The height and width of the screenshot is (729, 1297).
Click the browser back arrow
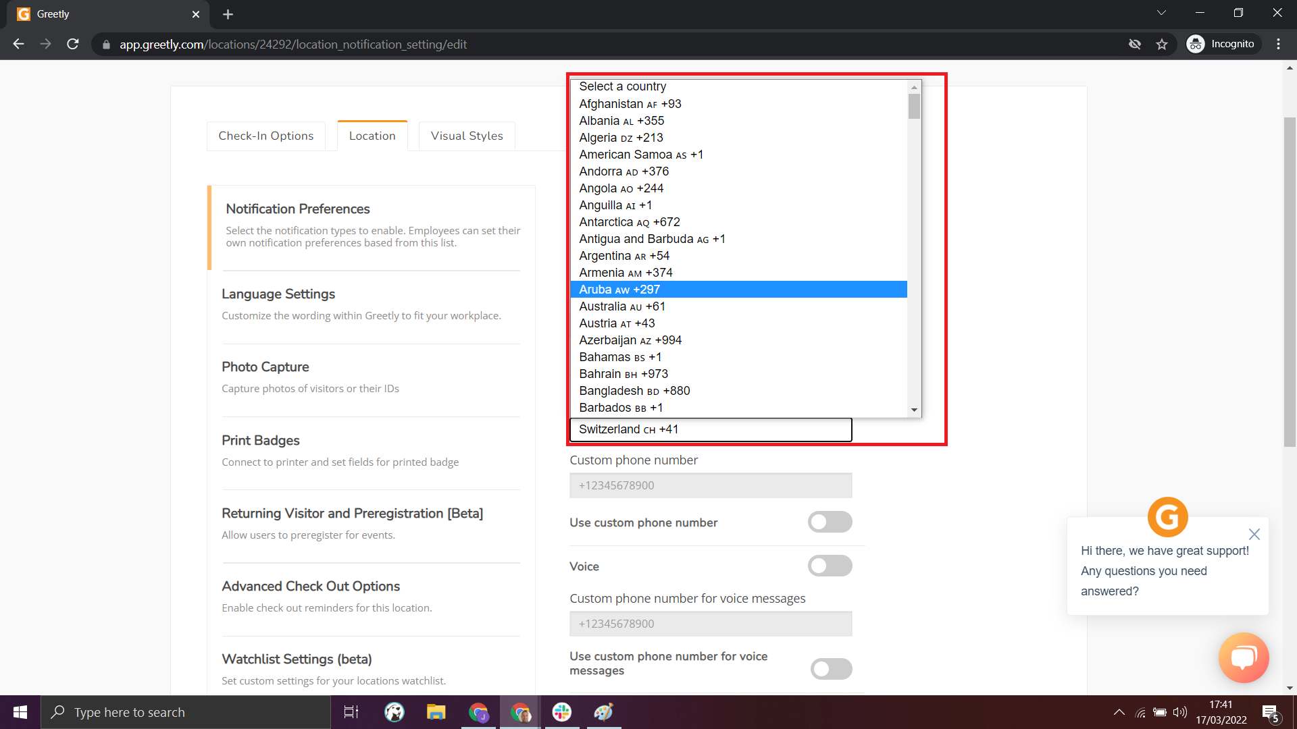pyautogui.click(x=18, y=44)
